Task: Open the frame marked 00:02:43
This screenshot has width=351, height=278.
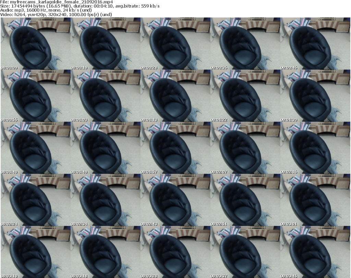Action: 175,200
